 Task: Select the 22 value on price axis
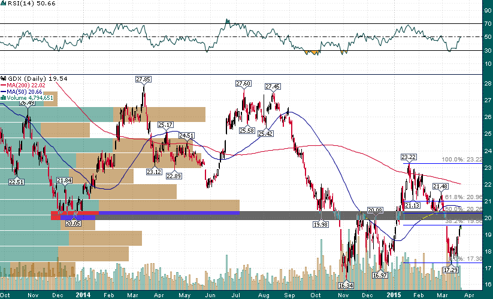(x=488, y=184)
